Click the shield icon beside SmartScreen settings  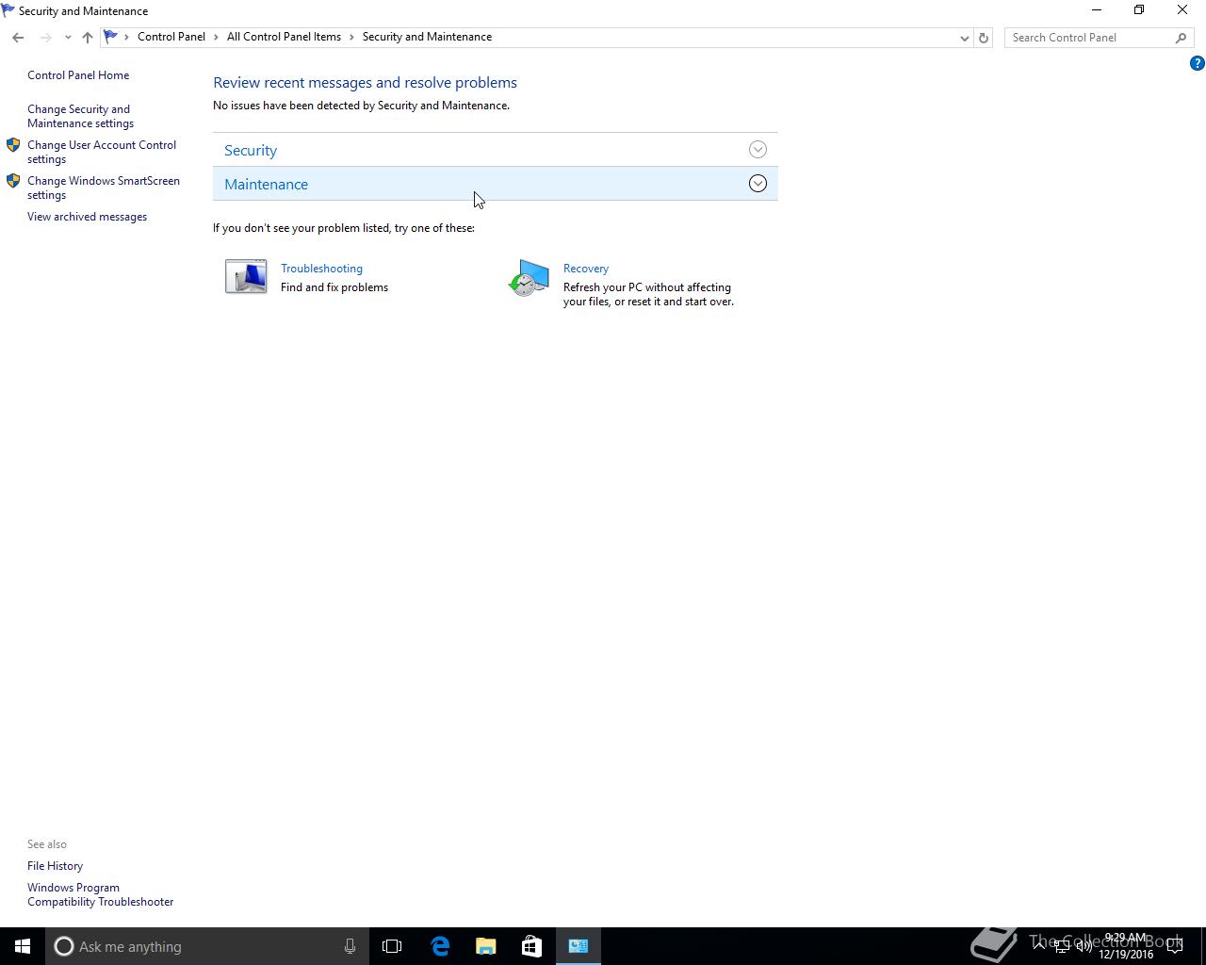click(13, 181)
